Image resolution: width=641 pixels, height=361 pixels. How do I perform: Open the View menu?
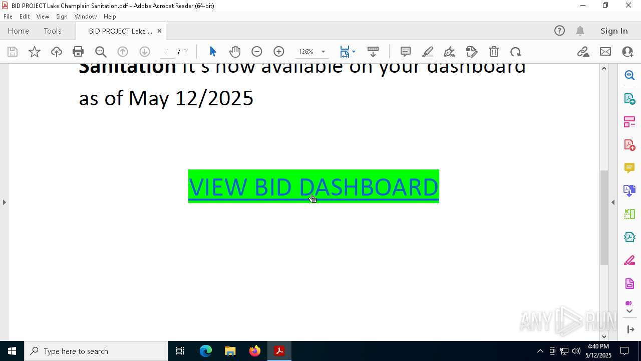(x=43, y=17)
